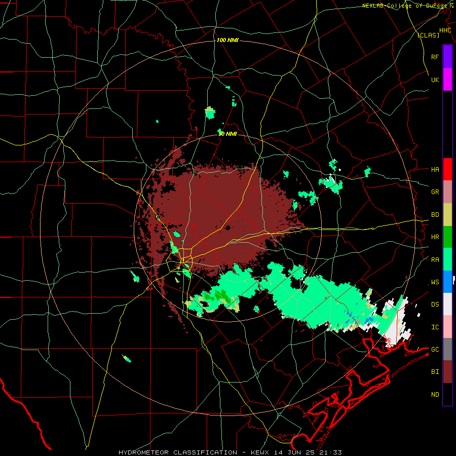This screenshot has height=456, width=456.
Task: Click the magenta UK legend swatch
Action: point(447,80)
